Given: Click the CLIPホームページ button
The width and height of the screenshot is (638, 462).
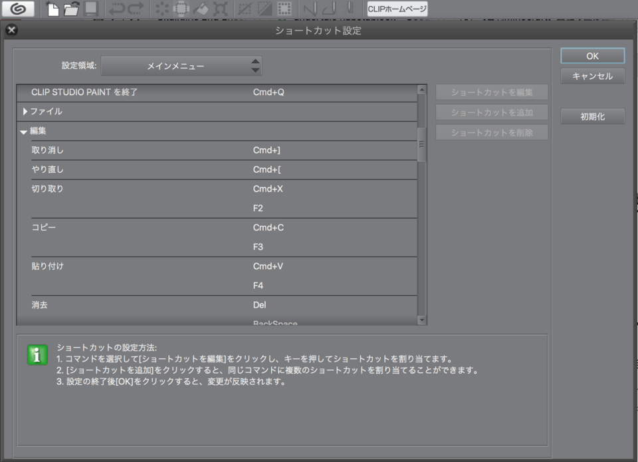Looking at the screenshot, I should (x=397, y=9).
